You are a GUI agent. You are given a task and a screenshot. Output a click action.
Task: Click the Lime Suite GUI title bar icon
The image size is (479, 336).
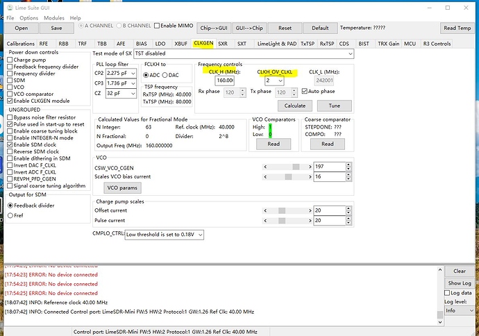10,8
